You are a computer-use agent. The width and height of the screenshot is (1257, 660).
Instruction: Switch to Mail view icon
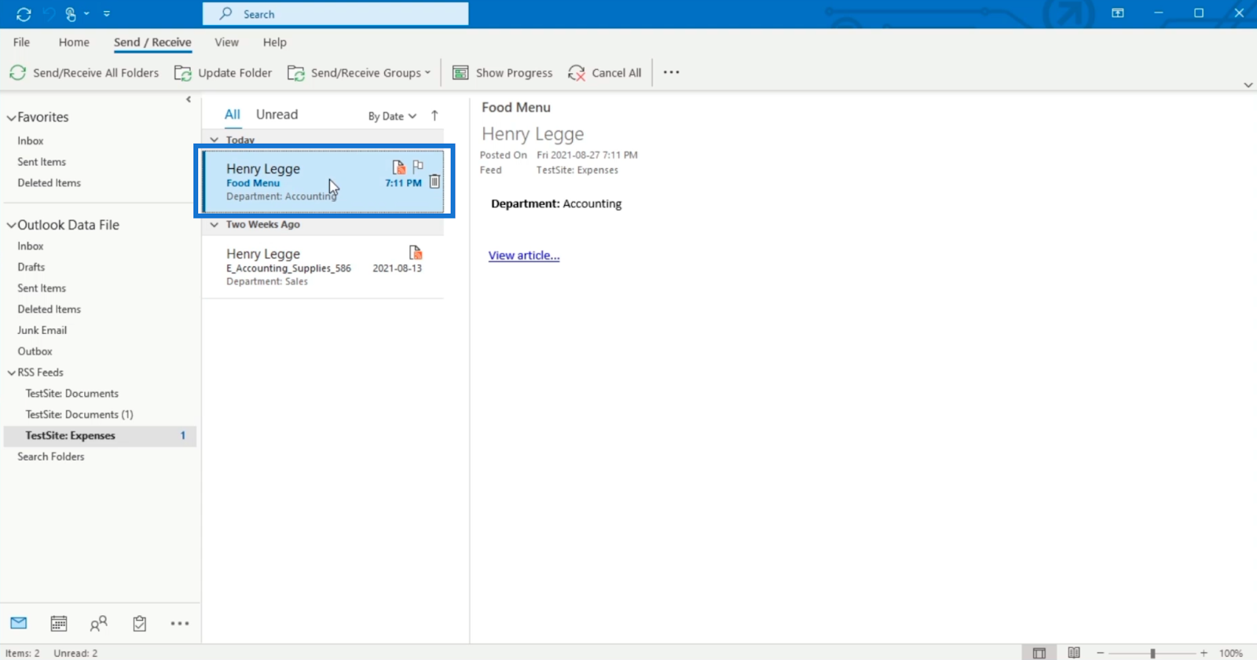(19, 623)
